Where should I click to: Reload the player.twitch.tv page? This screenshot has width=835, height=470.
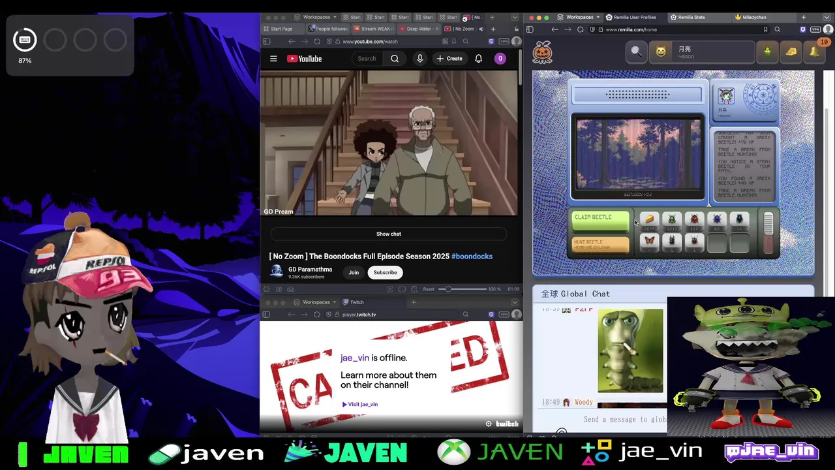click(317, 315)
